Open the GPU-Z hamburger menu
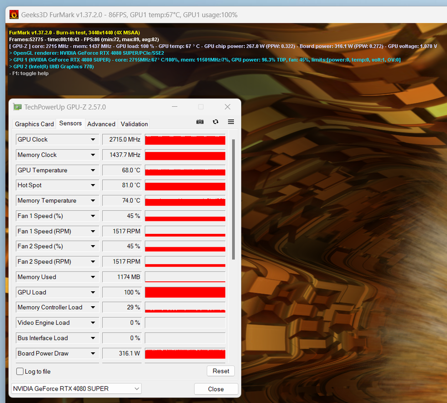The image size is (447, 403). 231,122
